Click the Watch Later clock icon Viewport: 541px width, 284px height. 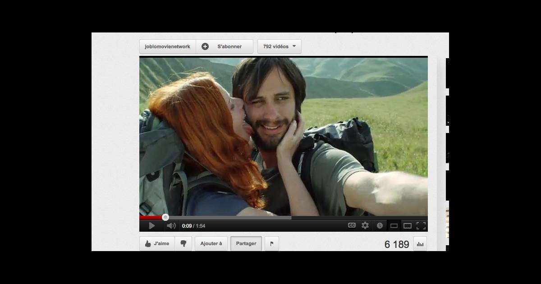[x=380, y=225]
